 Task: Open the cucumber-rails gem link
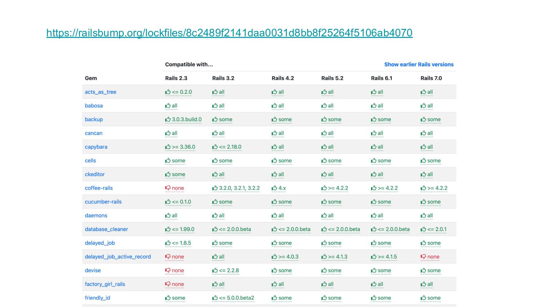click(x=103, y=202)
